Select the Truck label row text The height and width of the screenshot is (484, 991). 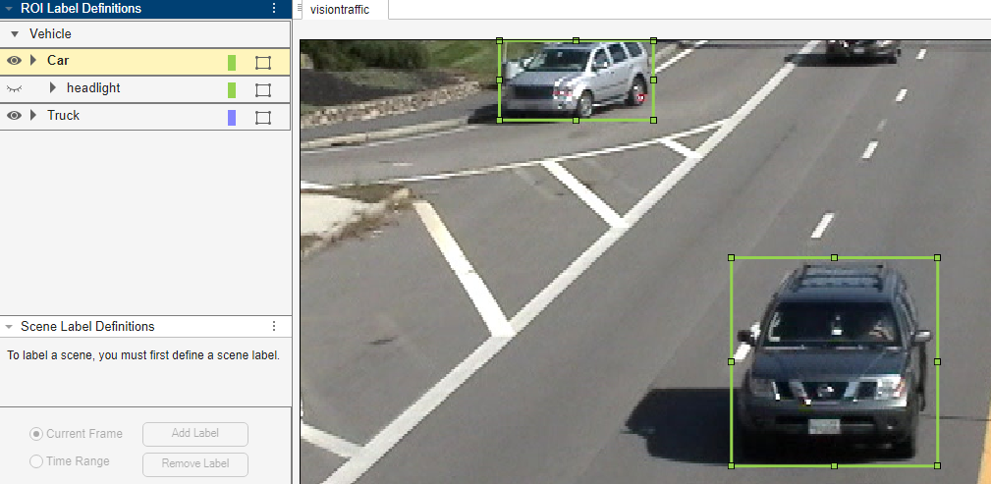[63, 116]
